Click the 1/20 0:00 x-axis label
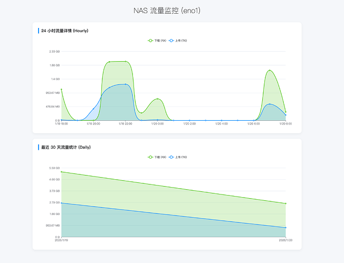Image resolution: width=344 pixels, height=263 pixels. 158,124
